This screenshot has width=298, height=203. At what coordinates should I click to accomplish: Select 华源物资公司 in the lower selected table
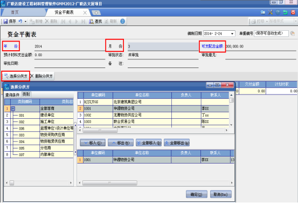click(156, 160)
